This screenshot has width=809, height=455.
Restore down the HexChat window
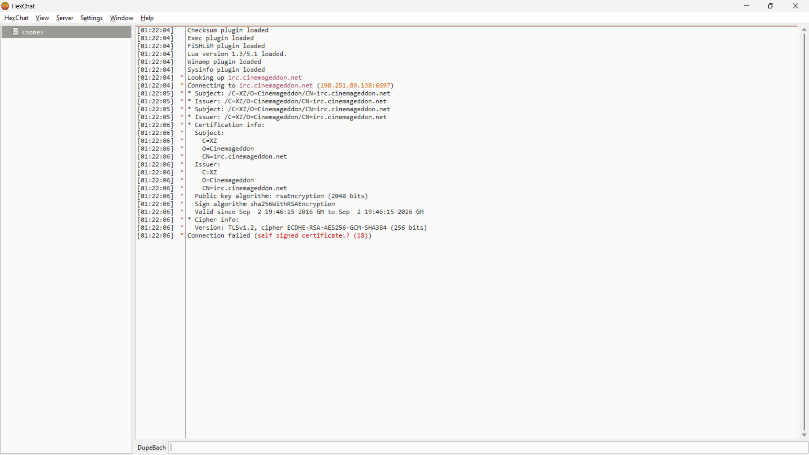coord(771,6)
